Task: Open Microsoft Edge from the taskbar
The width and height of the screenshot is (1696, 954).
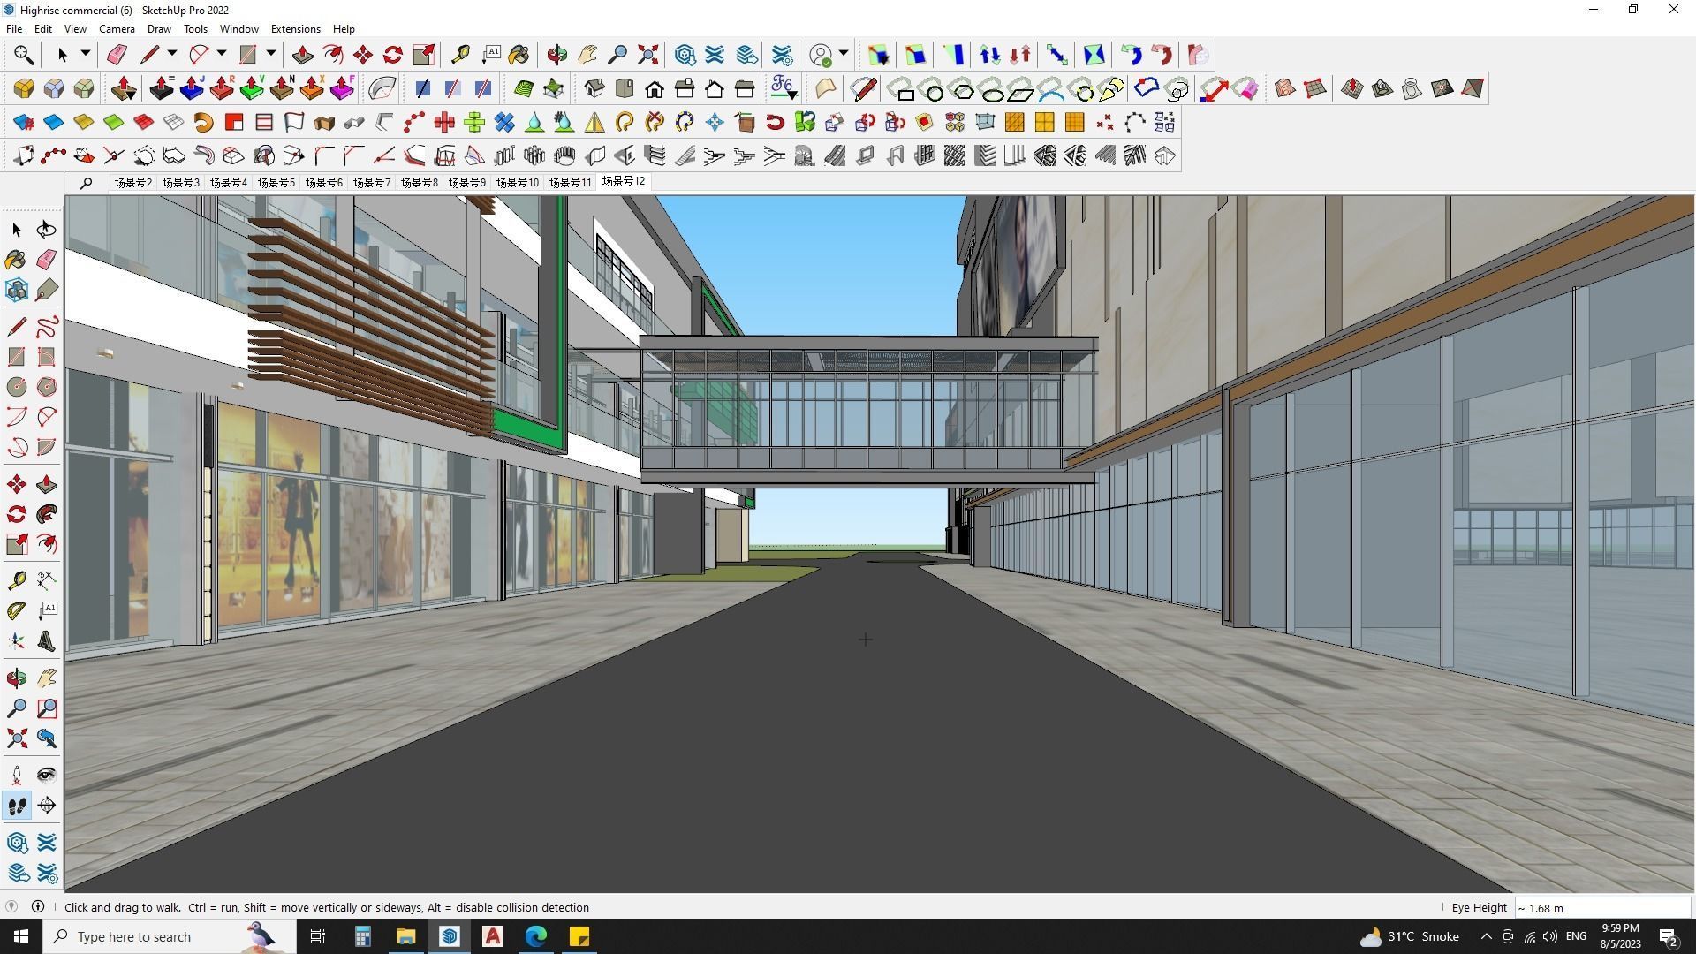Action: click(536, 936)
